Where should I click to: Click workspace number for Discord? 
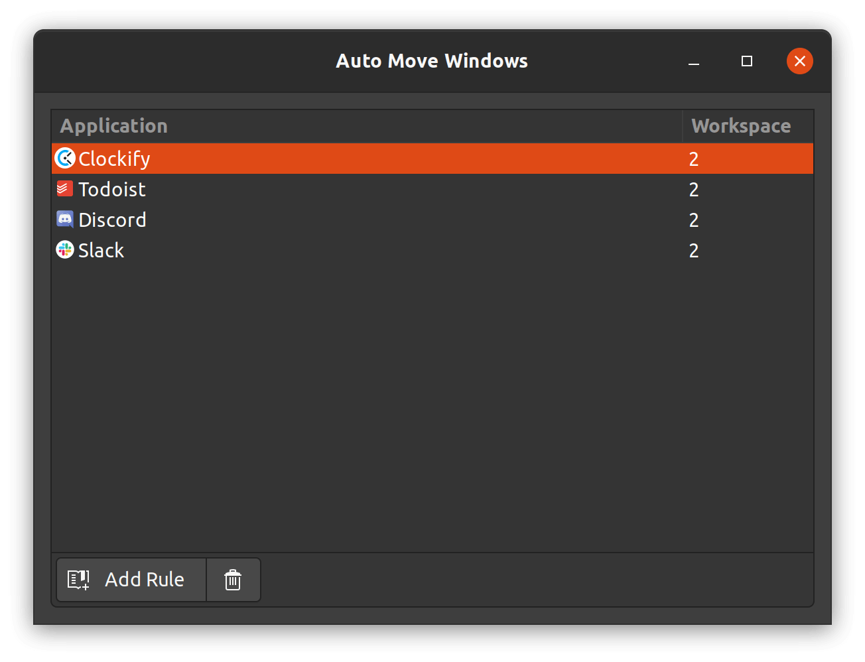pos(694,220)
